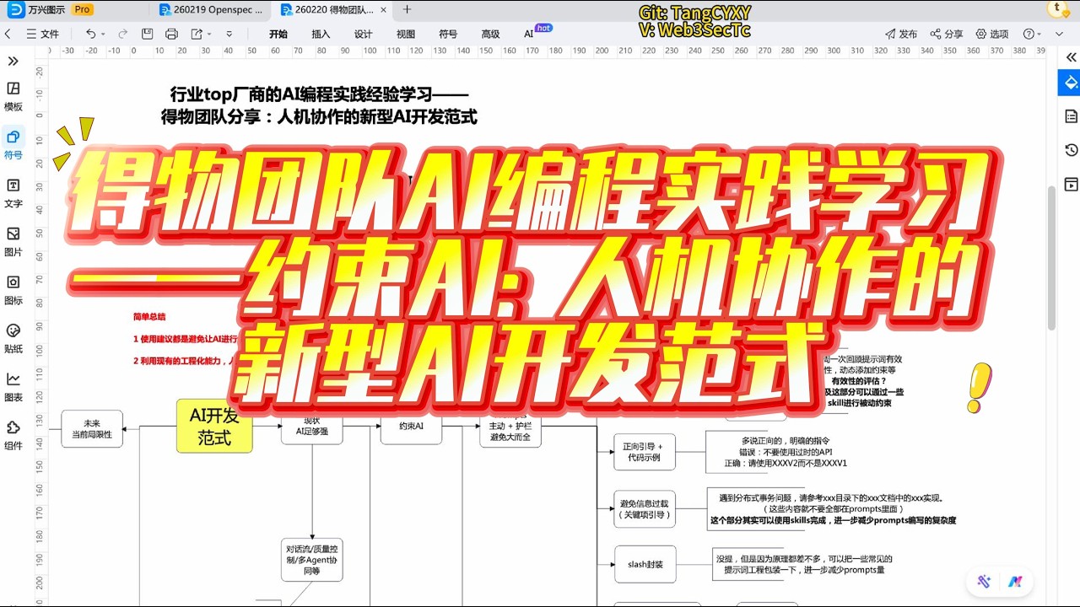Image resolution: width=1080 pixels, height=607 pixels.
Task: Open the 图标 icons panel
Action: [x=13, y=289]
